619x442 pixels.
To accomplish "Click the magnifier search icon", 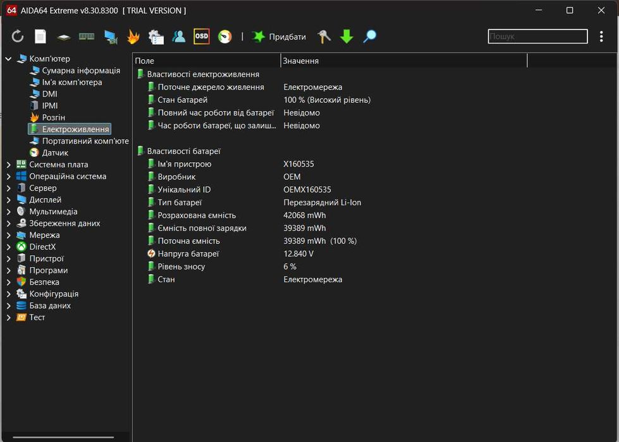I will 370,37.
